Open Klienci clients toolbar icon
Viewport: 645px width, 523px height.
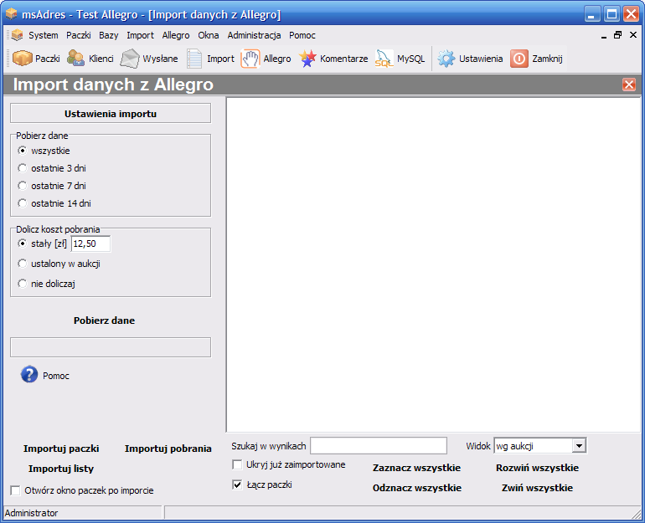point(75,59)
